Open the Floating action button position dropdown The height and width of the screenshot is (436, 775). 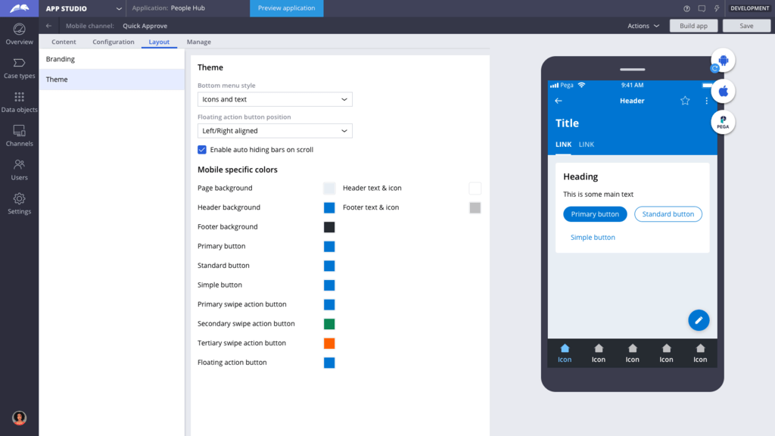[275, 130]
